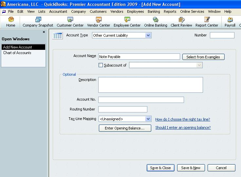Click into the Account Name field
Screen dimensions: 241x177
pyautogui.click(x=139, y=57)
